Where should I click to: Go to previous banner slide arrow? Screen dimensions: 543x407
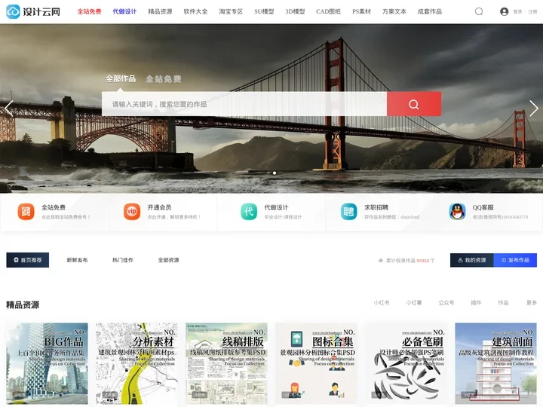tap(8, 109)
